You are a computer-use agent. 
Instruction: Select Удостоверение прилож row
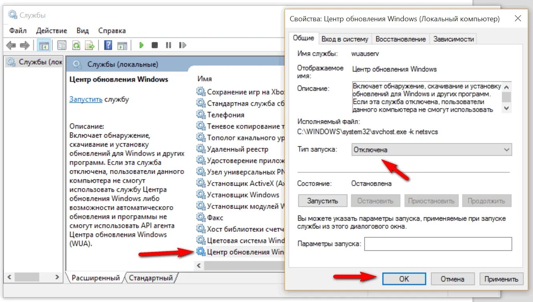click(x=240, y=160)
